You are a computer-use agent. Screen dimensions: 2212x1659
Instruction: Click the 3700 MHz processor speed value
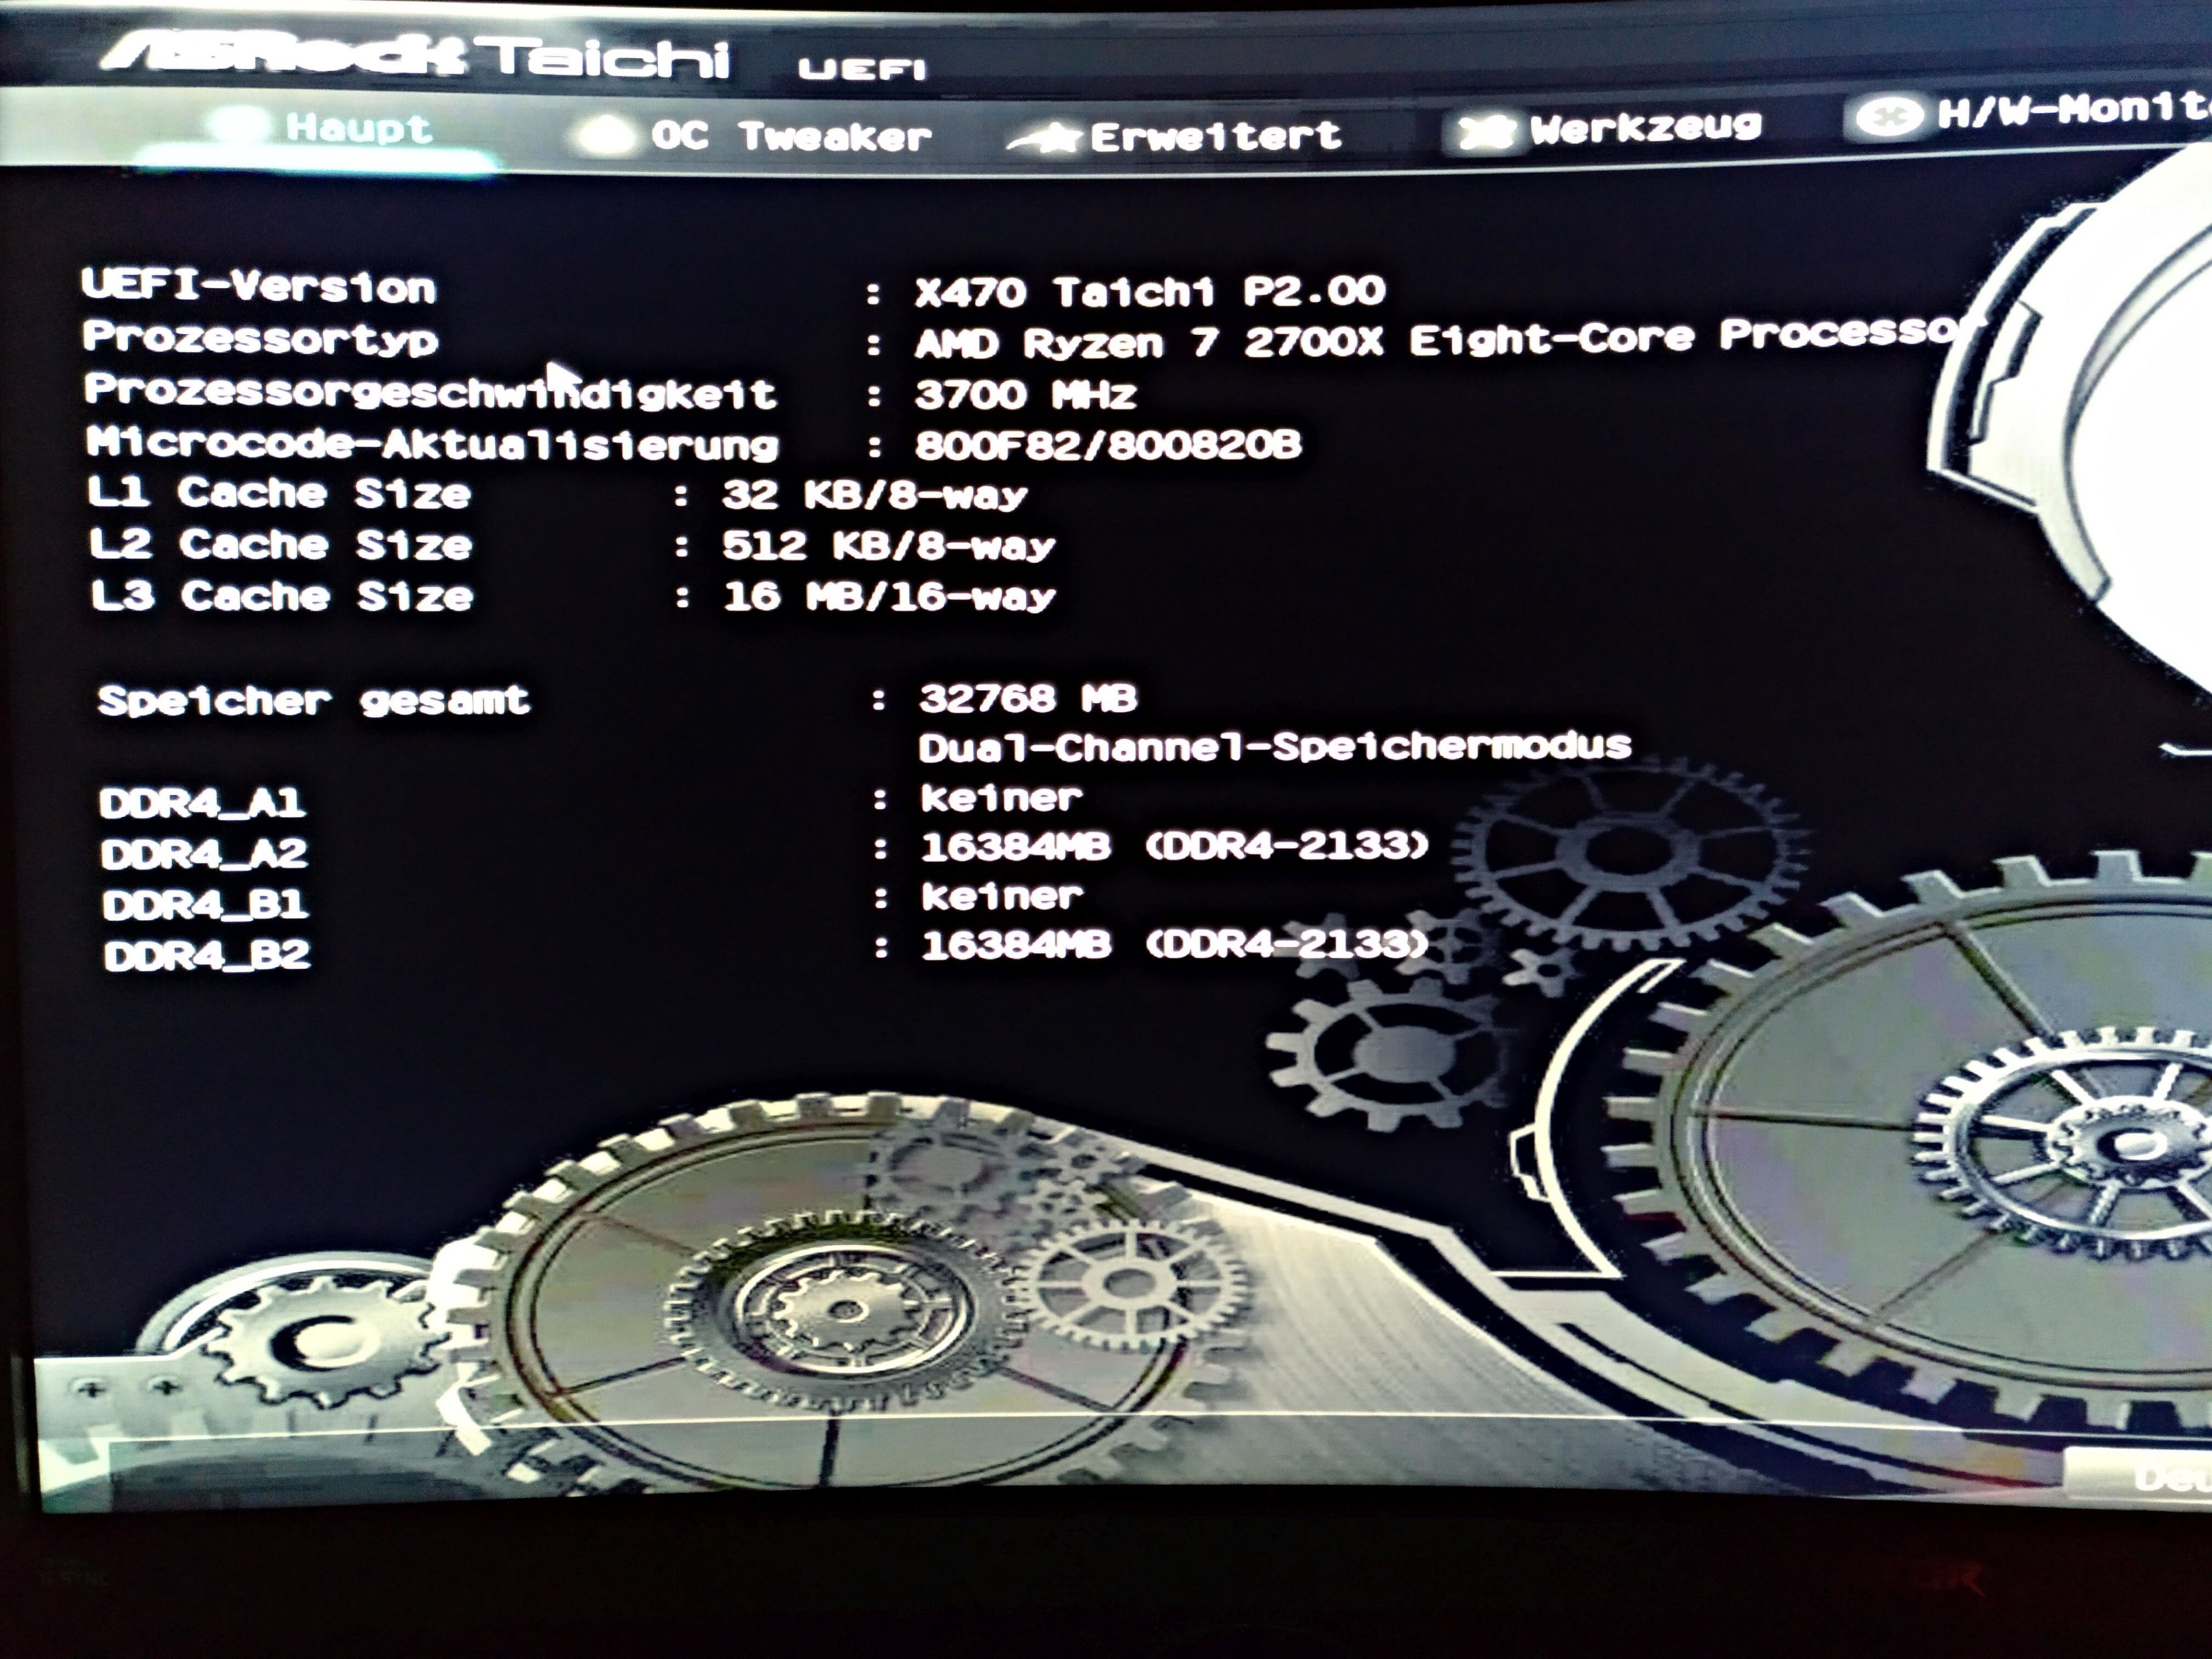pos(1024,394)
